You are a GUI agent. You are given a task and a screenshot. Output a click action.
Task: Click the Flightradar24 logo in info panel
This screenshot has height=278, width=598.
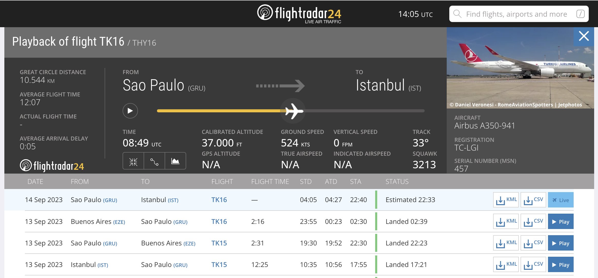click(52, 166)
